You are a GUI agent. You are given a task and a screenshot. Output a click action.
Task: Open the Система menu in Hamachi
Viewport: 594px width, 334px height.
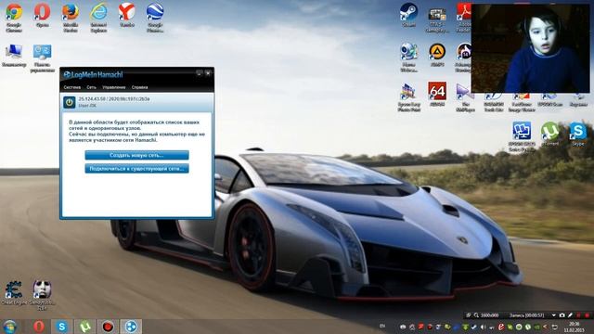click(x=72, y=87)
